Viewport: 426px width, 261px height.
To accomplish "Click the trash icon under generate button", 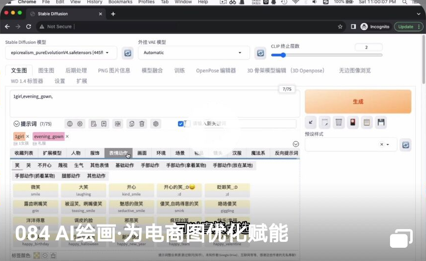I will (339, 122).
